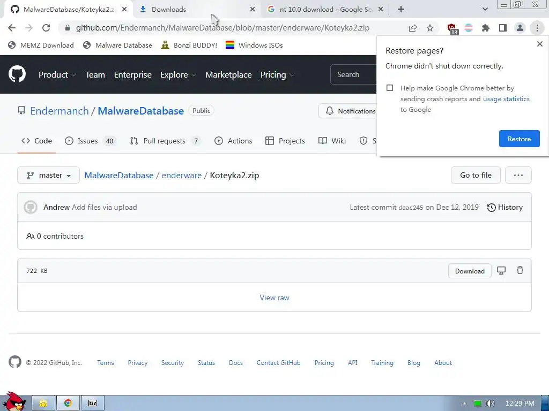Open the Extensions puzzle piece menu

[486, 28]
